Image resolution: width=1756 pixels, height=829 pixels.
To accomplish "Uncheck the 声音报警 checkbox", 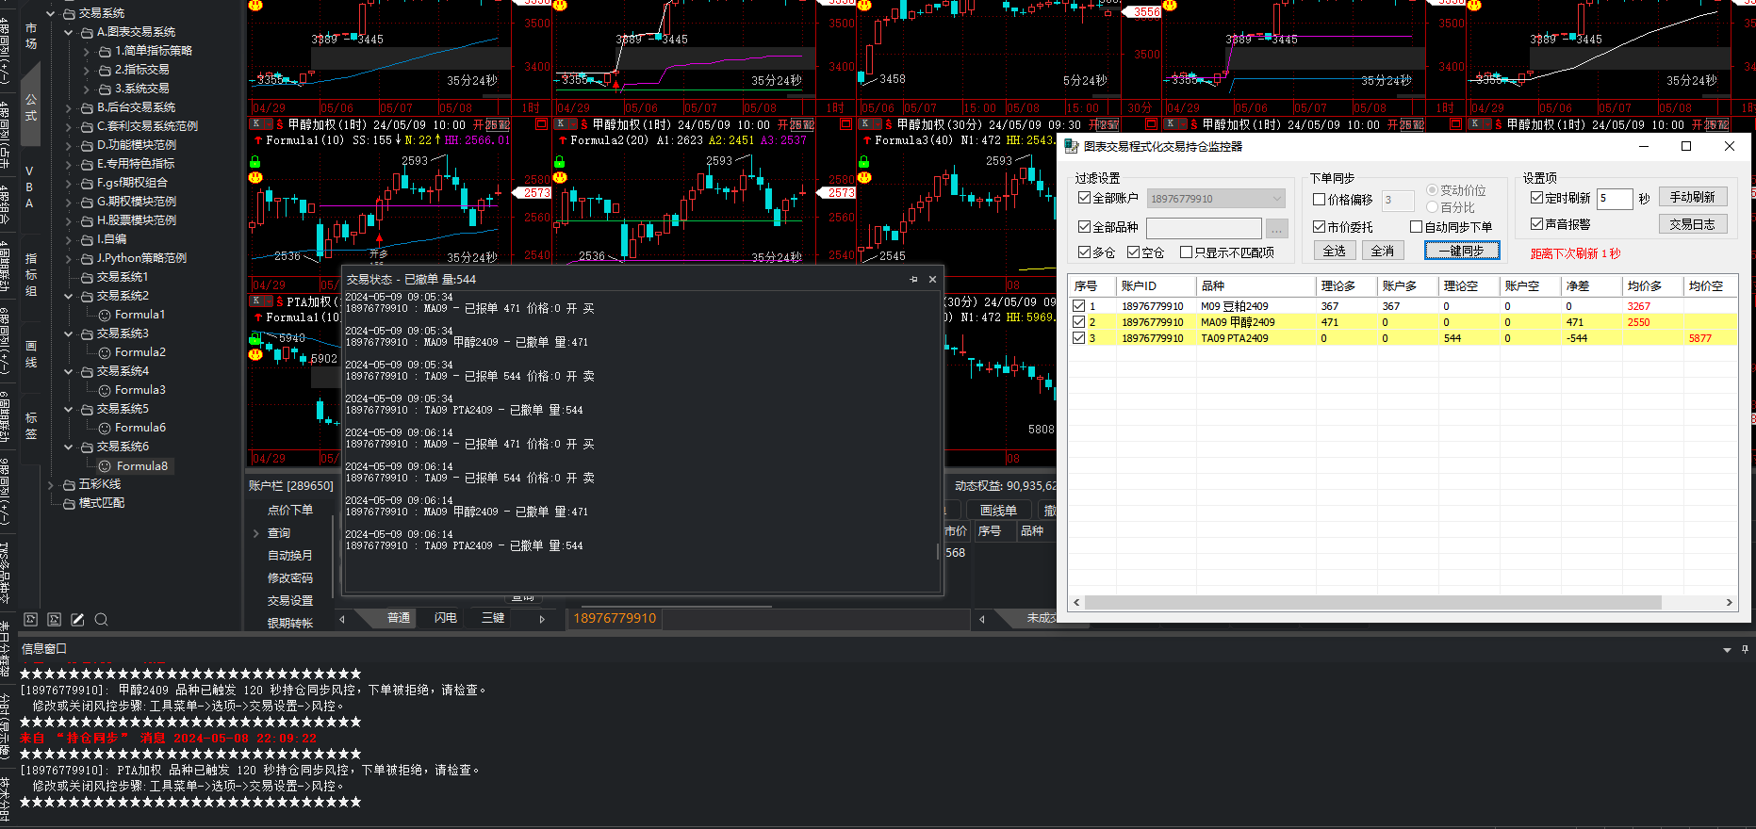I will (1536, 224).
